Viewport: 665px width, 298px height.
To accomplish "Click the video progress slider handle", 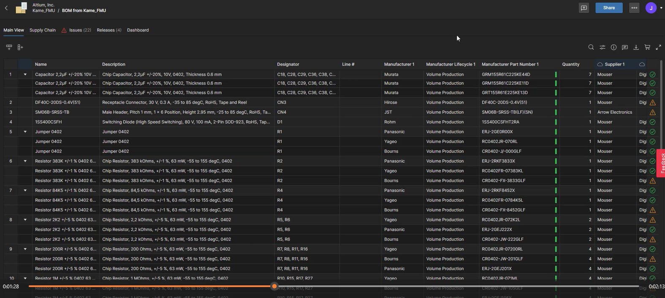I will 274,286.
